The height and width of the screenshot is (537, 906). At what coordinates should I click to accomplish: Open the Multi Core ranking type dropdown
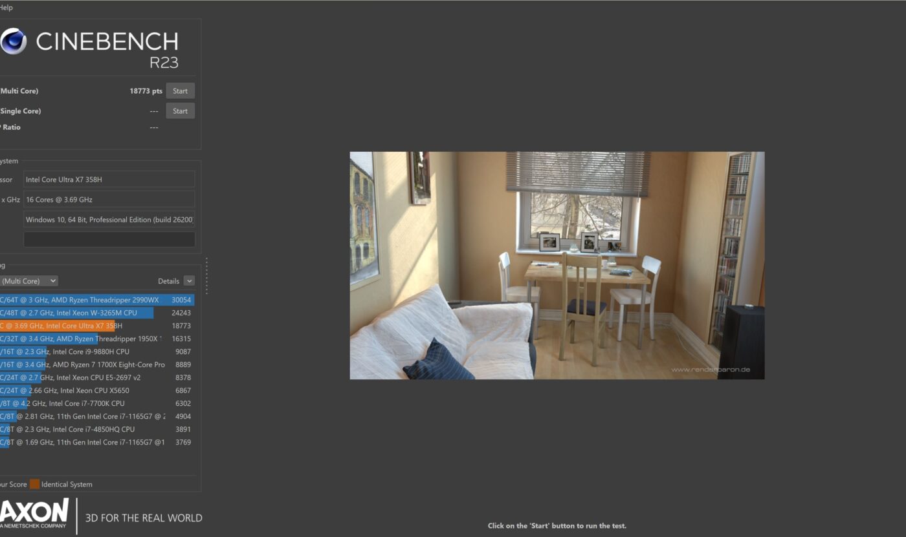[x=28, y=281]
